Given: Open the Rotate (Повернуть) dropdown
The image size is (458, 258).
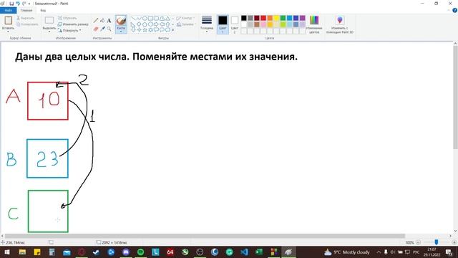Looking at the screenshot, I should [x=69, y=30].
